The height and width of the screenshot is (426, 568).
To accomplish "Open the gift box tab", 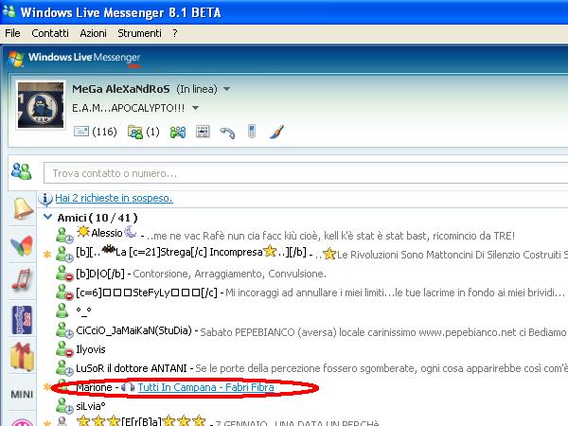I will coord(23,357).
